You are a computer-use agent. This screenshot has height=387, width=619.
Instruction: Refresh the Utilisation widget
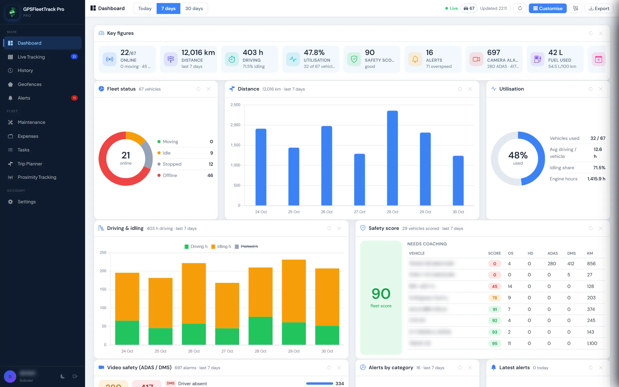[x=591, y=89]
